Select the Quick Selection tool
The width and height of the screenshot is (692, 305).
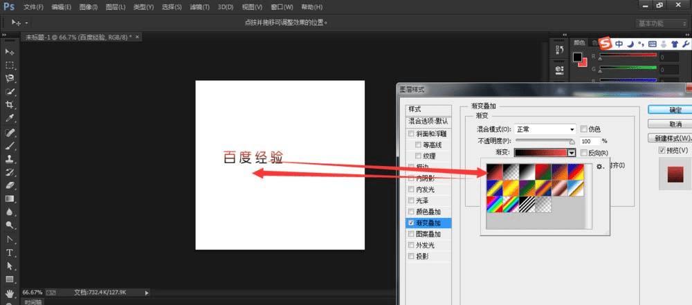(10, 92)
